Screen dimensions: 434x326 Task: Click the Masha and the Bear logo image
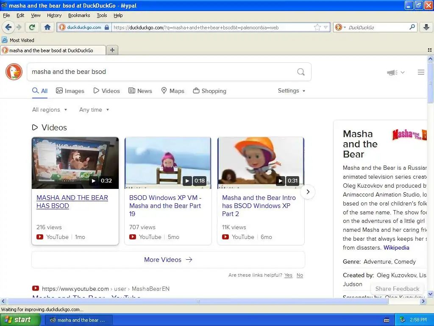point(409,135)
